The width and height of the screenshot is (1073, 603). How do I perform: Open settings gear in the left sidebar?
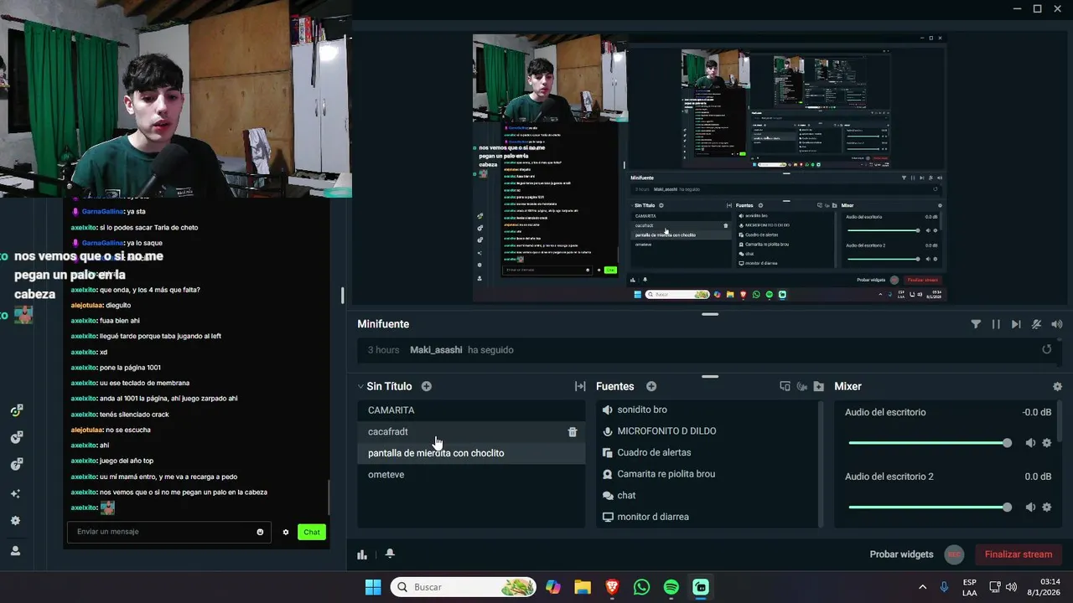pyautogui.click(x=15, y=520)
